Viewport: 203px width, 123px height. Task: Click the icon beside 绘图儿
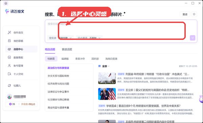(9, 85)
